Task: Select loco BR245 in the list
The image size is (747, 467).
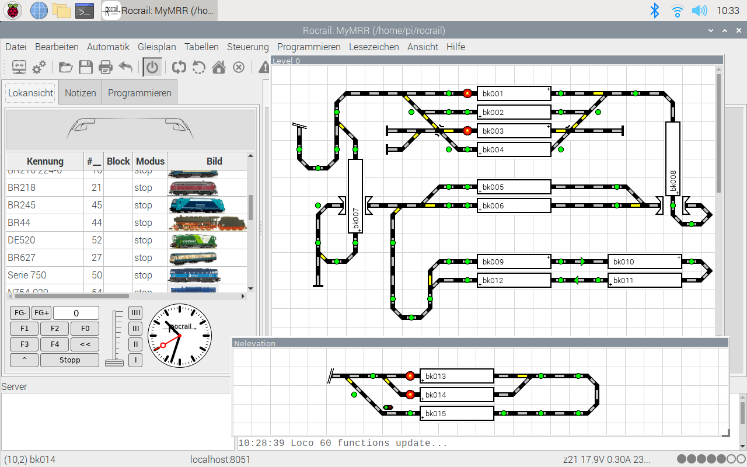Action: coord(127,205)
